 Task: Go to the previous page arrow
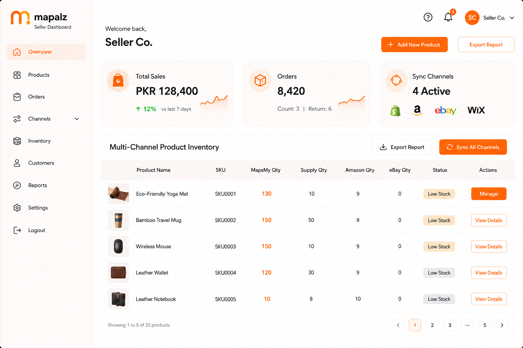coord(398,325)
